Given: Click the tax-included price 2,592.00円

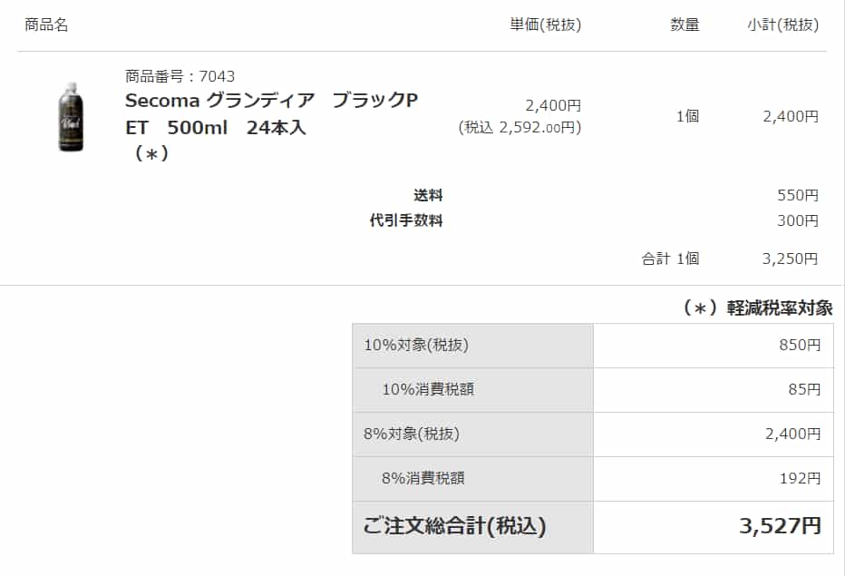Looking at the screenshot, I should pyautogui.click(x=520, y=128).
